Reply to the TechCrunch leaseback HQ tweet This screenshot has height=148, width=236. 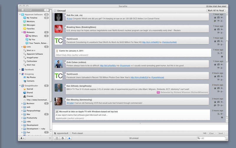click(x=222, y=41)
